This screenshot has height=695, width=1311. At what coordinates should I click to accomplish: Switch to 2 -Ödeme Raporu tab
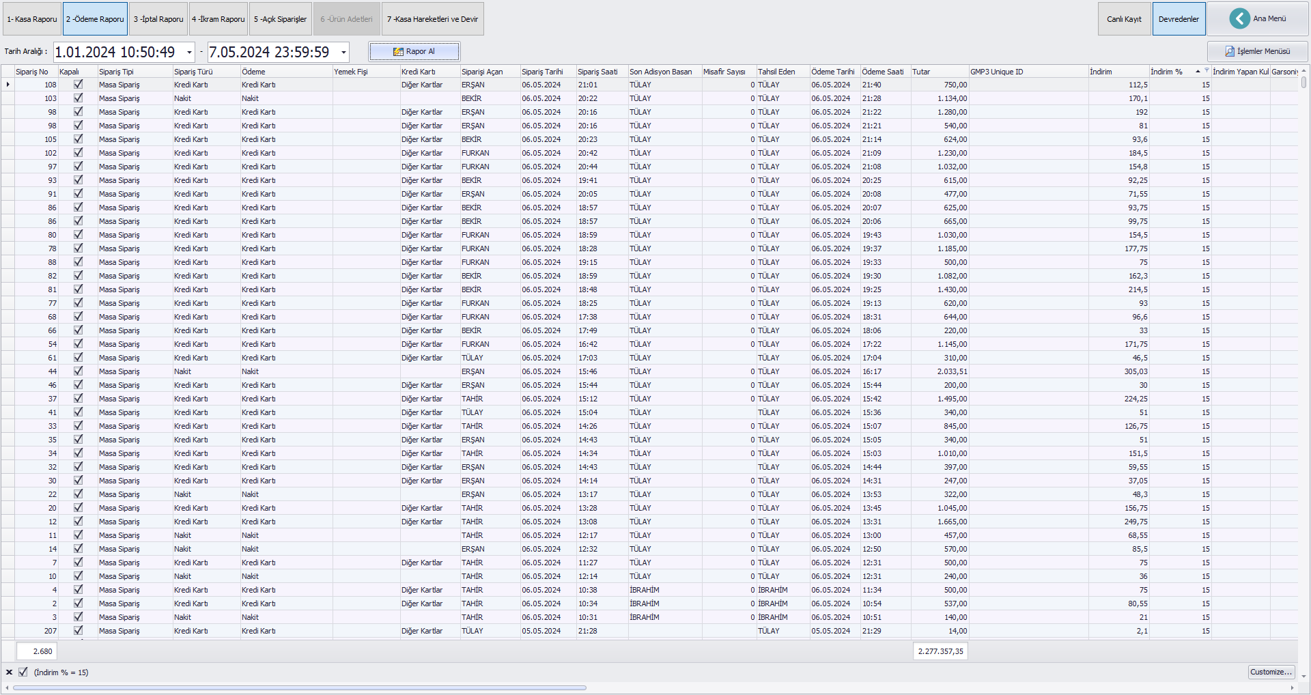95,19
